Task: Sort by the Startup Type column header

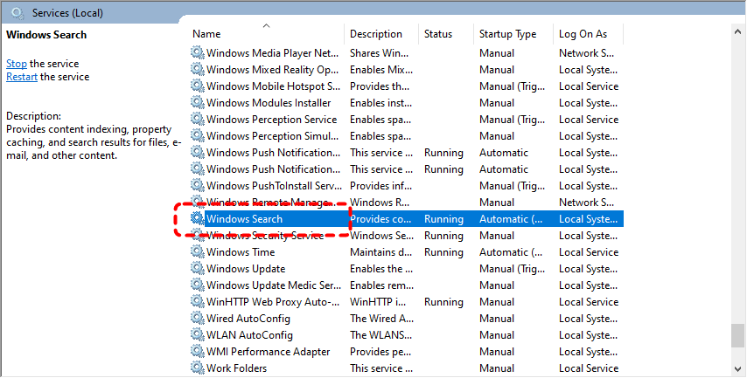Action: 507,34
